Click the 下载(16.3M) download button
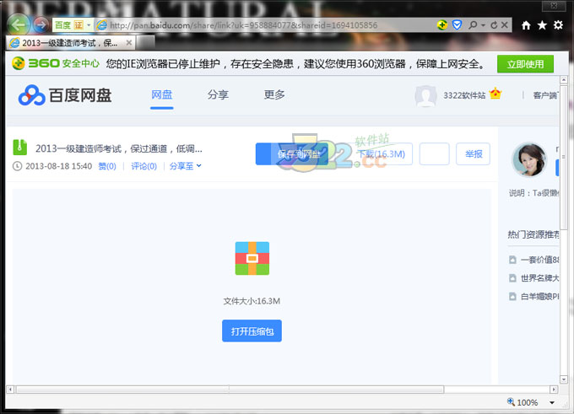The height and width of the screenshot is (414, 574). click(381, 154)
